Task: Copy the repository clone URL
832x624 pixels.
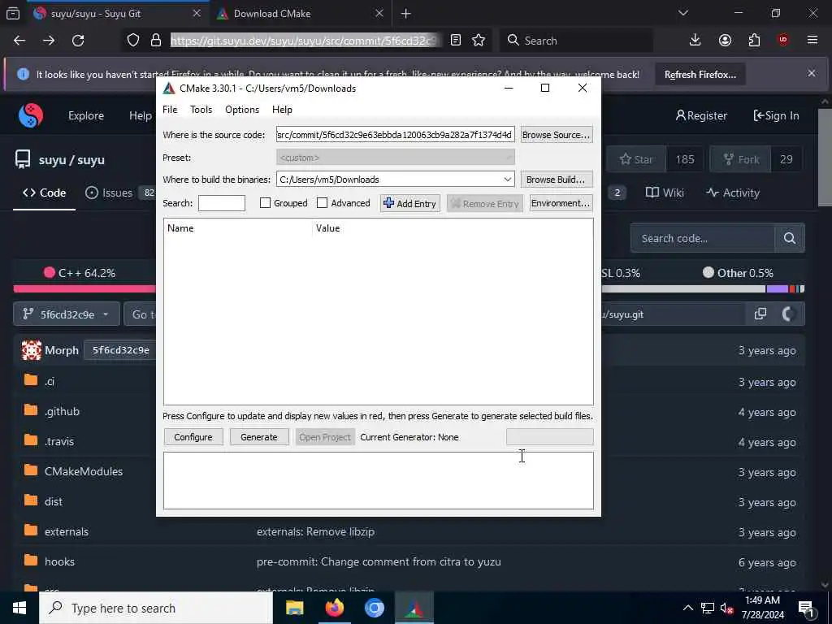Action: [760, 314]
